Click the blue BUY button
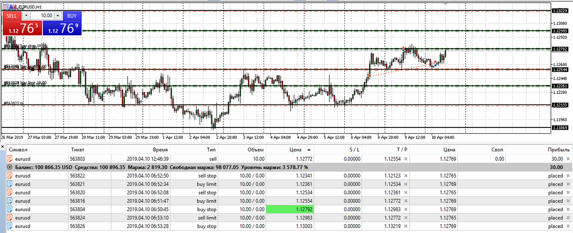The width and height of the screenshot is (573, 233). click(x=72, y=15)
